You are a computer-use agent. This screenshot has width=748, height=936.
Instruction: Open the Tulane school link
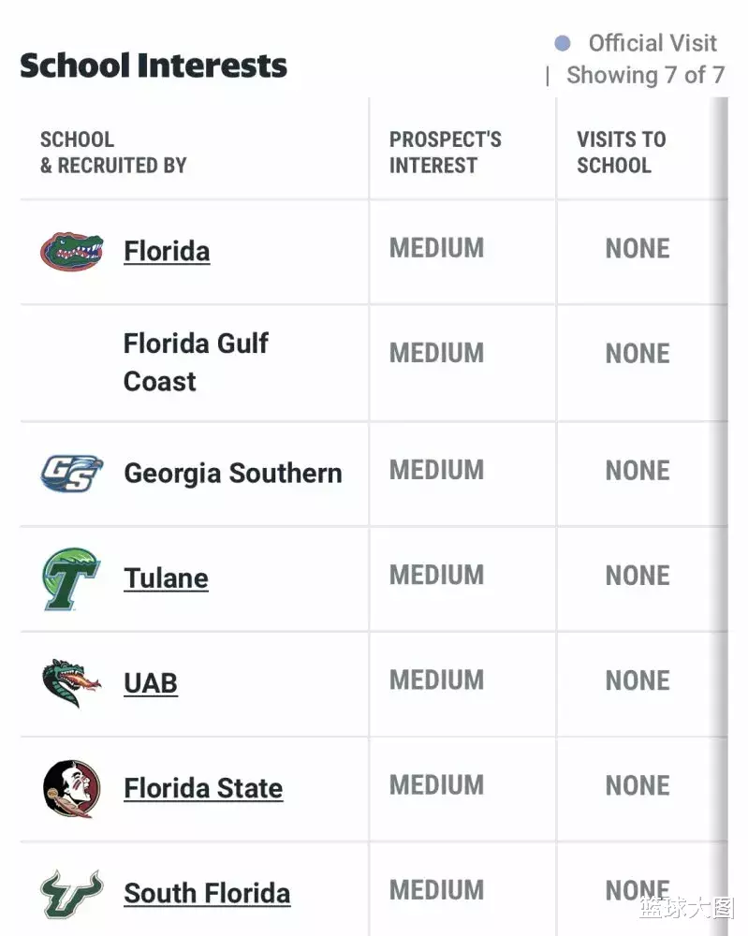[166, 578]
